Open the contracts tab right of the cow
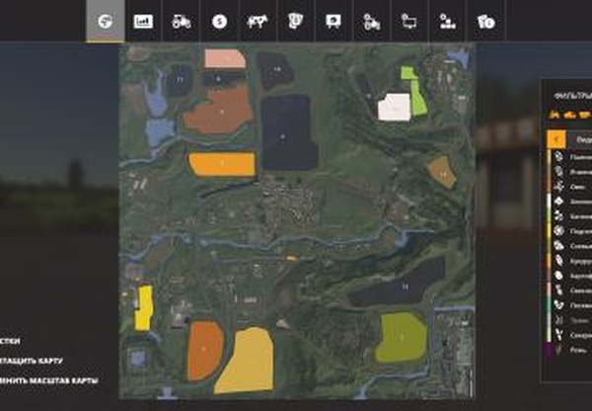 click(x=295, y=21)
